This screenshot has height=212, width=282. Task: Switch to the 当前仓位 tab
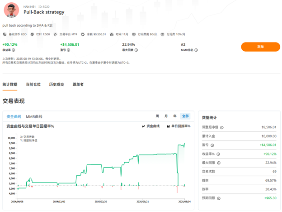pos(33,84)
